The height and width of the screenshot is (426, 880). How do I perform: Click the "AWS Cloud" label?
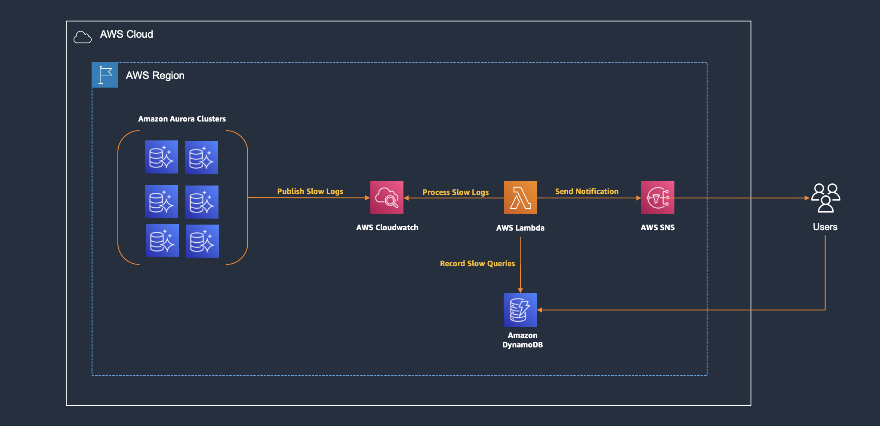(x=126, y=34)
